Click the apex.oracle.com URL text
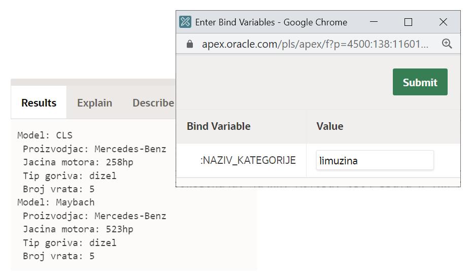Screen dimensions: 472x279 [x=315, y=44]
